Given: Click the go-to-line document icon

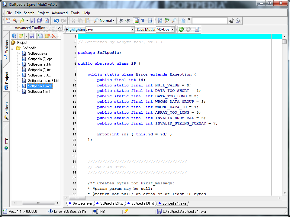Looking at the screenshot, I should point(183,21).
